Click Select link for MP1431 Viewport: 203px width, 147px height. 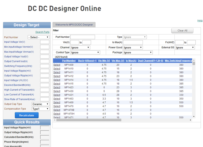tap(57, 95)
